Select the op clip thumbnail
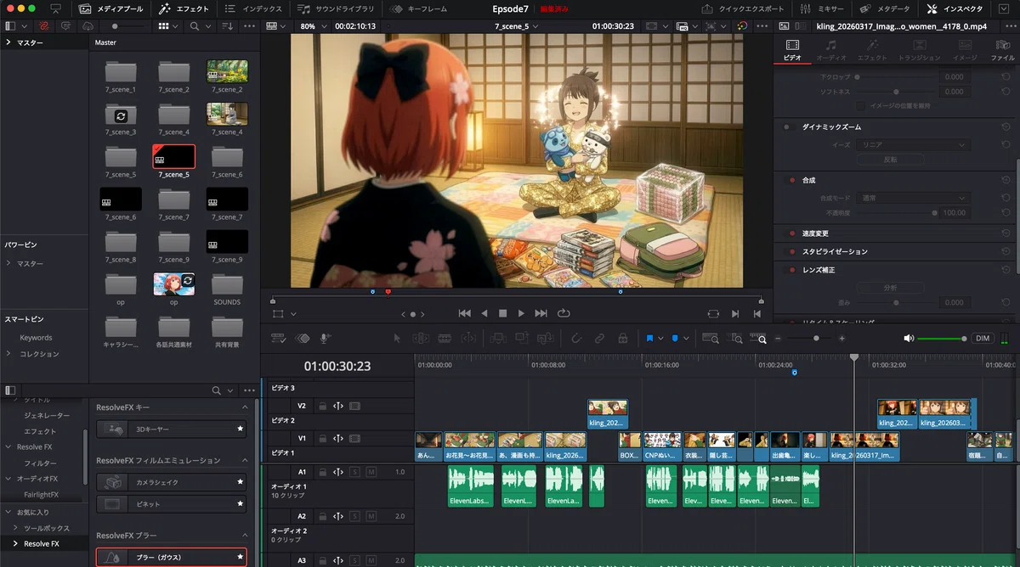Viewport: 1020px width, 567px height. tap(173, 284)
